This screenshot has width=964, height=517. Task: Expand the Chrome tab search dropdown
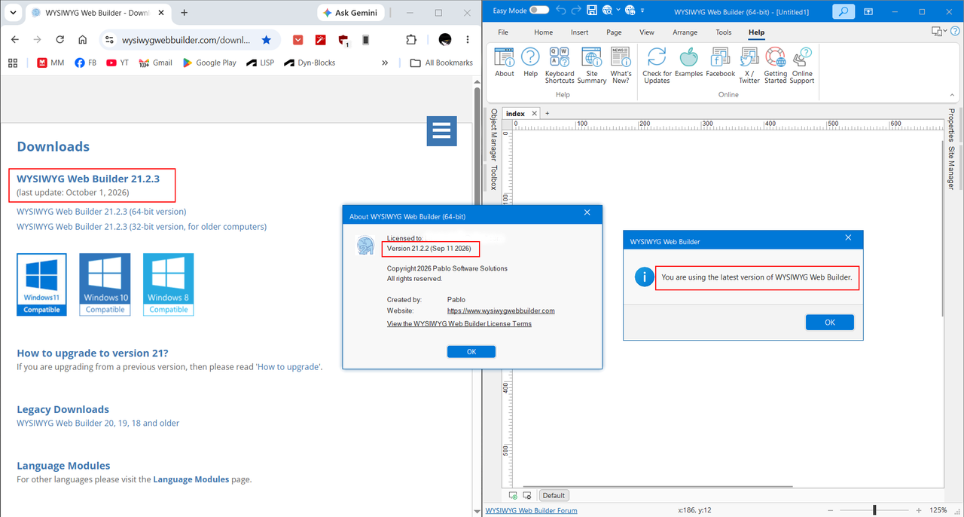(x=13, y=13)
